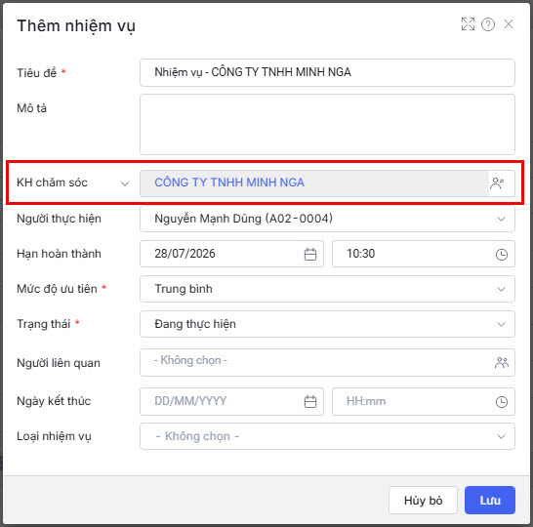Screen dimensions: 533x527
Task: Click the Lưu button
Action: tap(490, 500)
